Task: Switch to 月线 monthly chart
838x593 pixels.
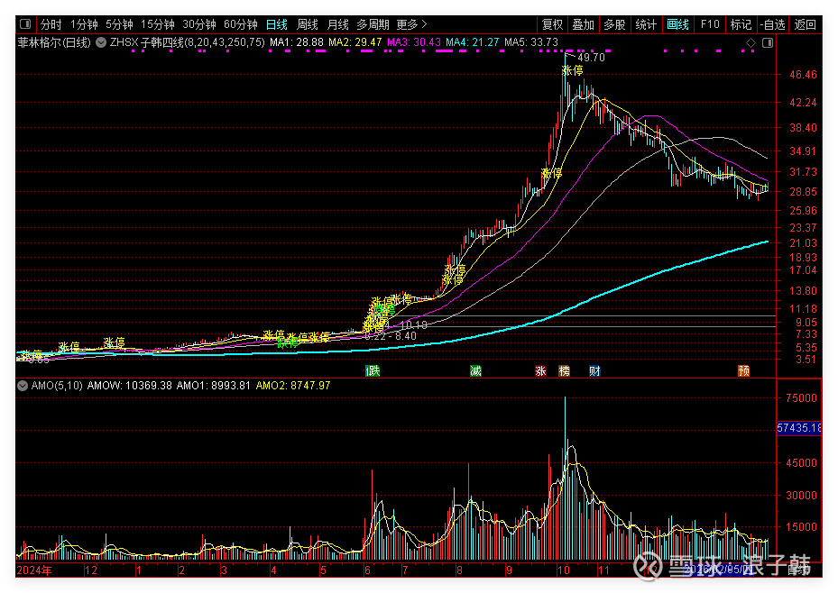Action: click(x=337, y=24)
